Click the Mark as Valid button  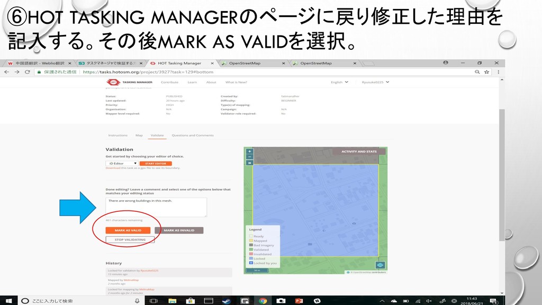[128, 230]
